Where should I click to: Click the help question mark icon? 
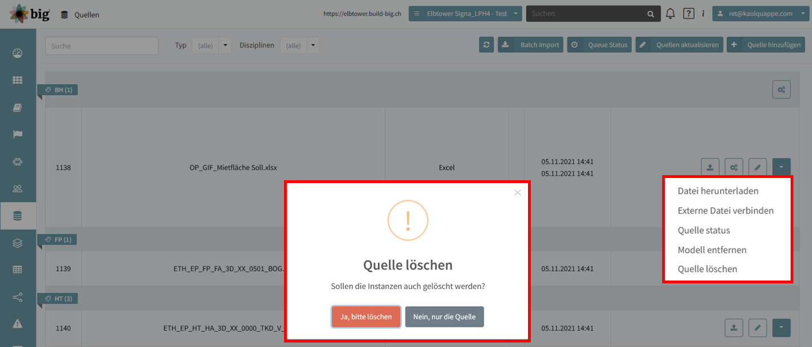689,13
